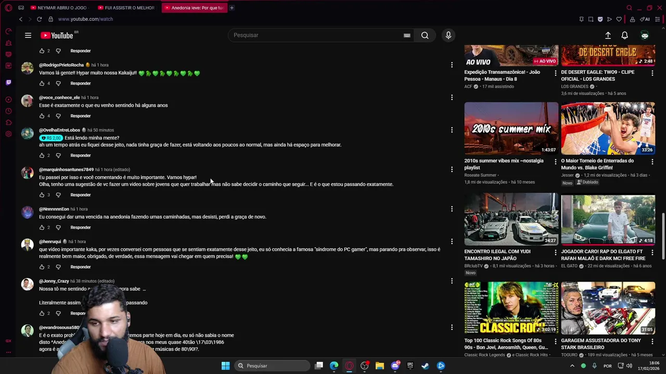The height and width of the screenshot is (374, 666).
Task: Open Jogador Caro Rap do Elgato thumbnail
Action: pos(608,219)
